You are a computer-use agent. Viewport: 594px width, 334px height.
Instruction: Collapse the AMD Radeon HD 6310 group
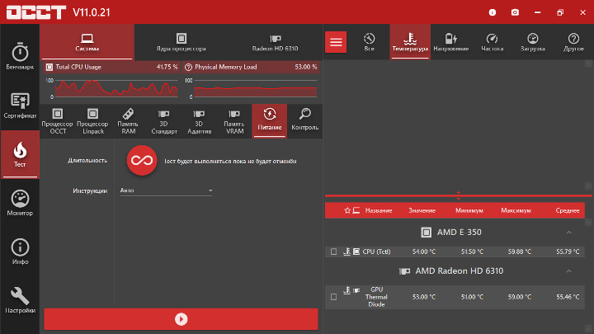[x=568, y=271]
